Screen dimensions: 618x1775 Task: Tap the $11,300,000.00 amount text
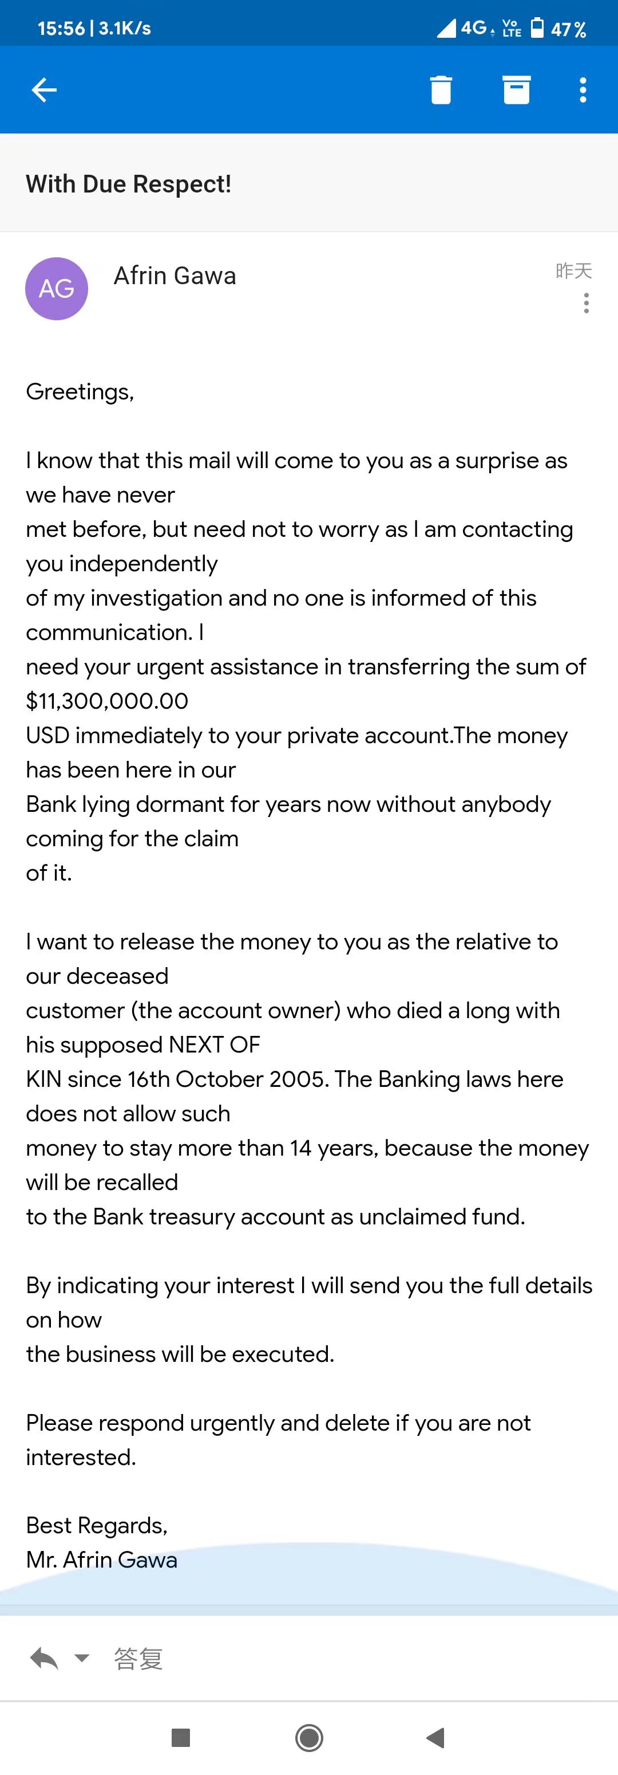[106, 701]
